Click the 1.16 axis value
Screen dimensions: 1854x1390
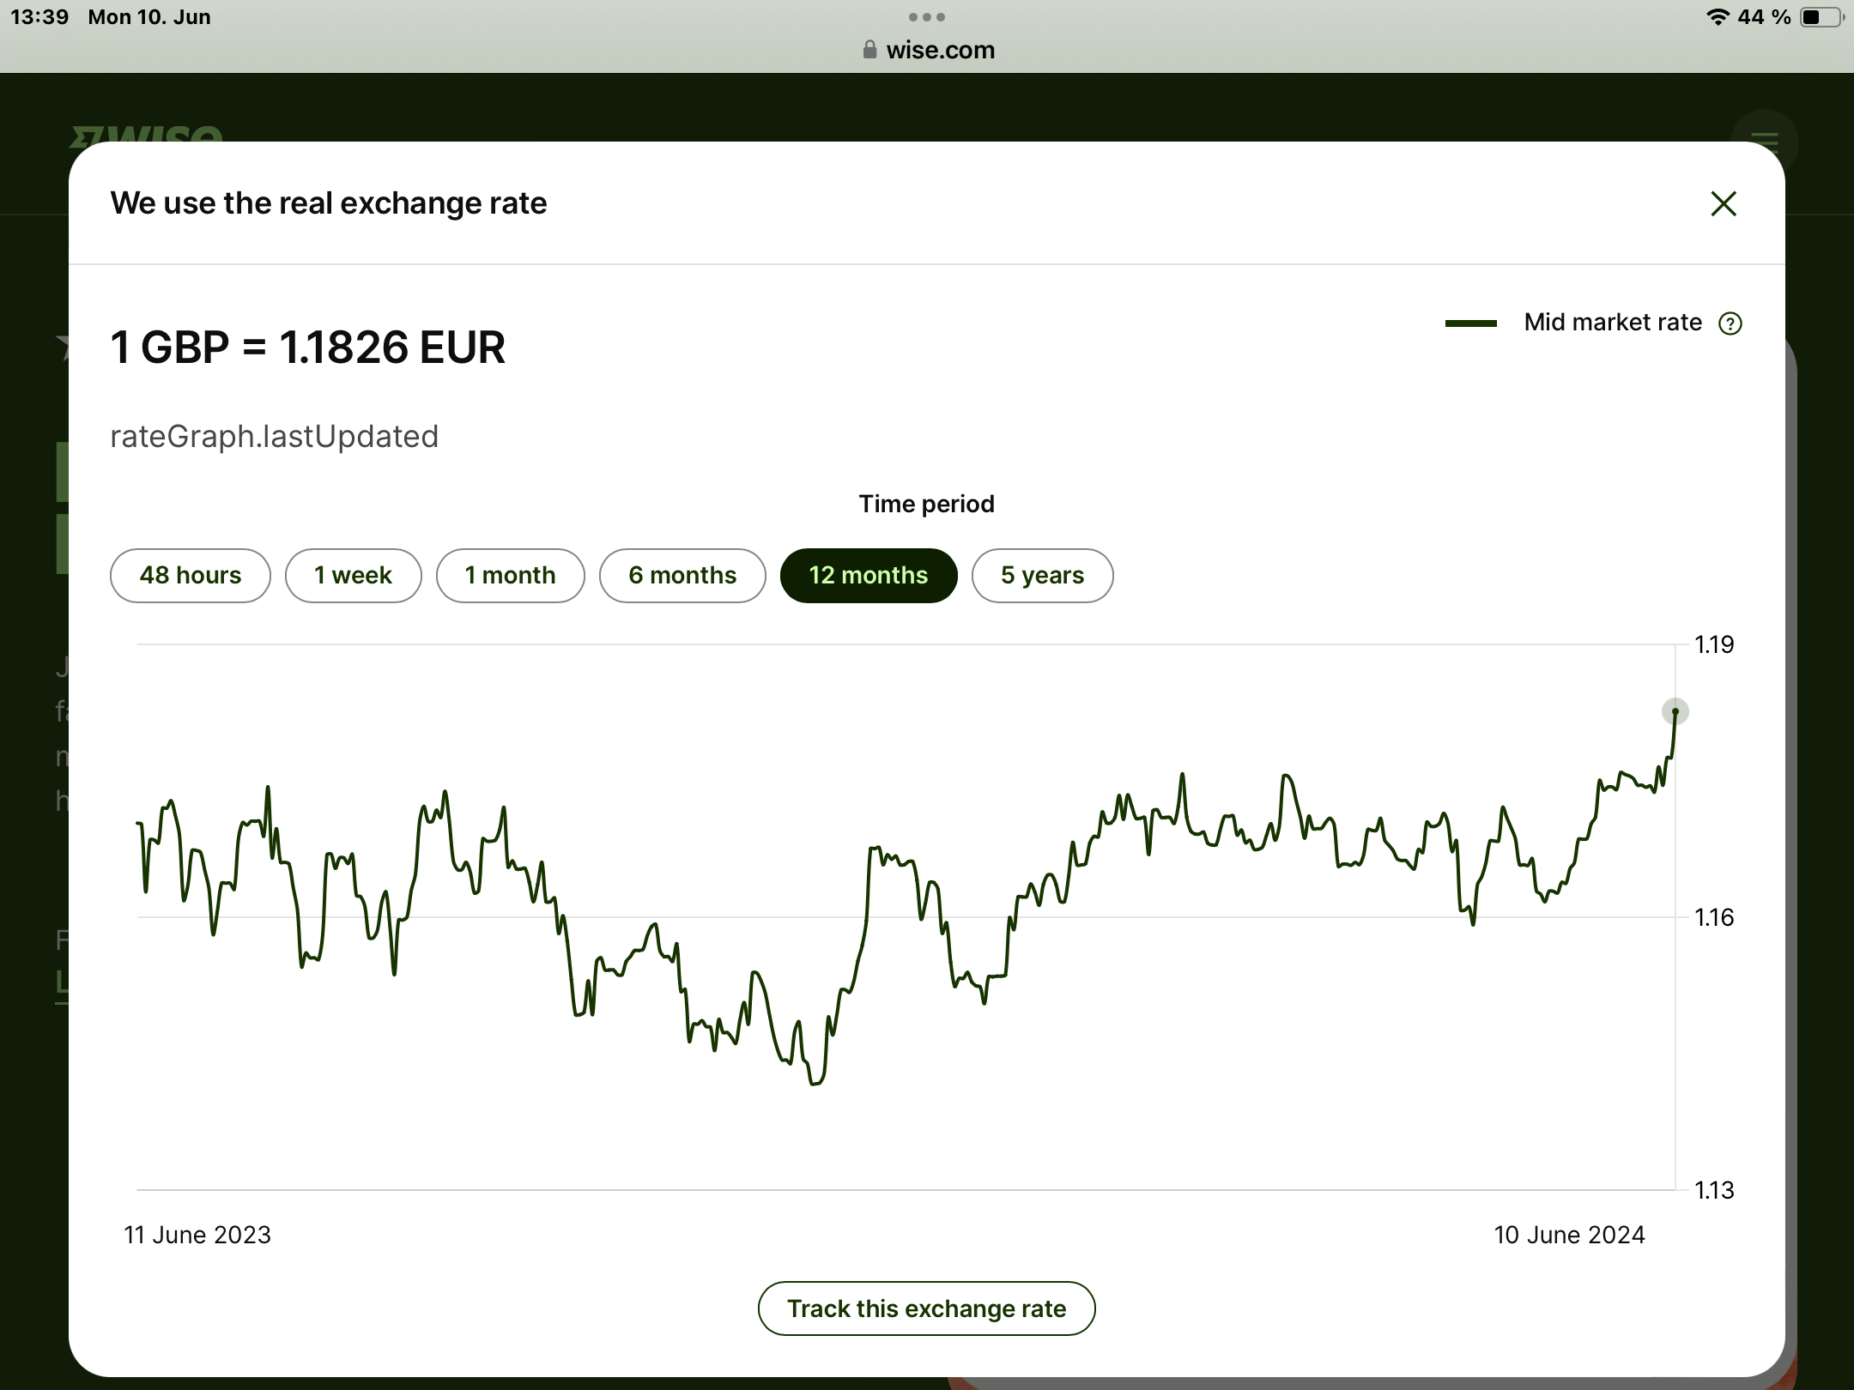[x=1714, y=917]
